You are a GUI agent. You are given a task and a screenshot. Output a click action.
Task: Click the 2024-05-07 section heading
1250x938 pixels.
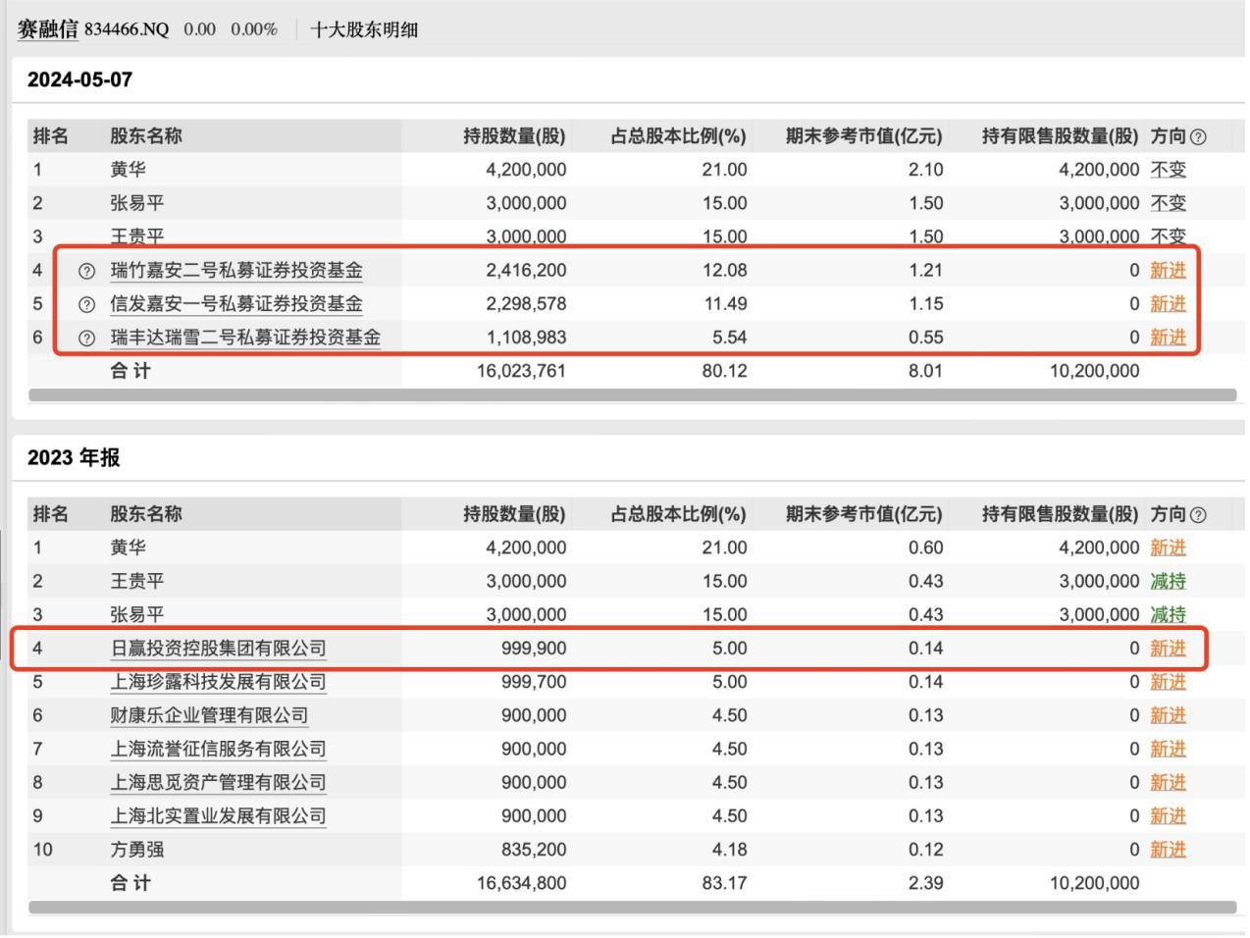pos(79,79)
